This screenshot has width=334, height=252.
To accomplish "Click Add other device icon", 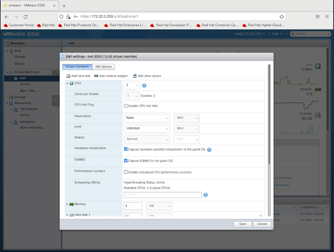I will pyautogui.click(x=135, y=76).
